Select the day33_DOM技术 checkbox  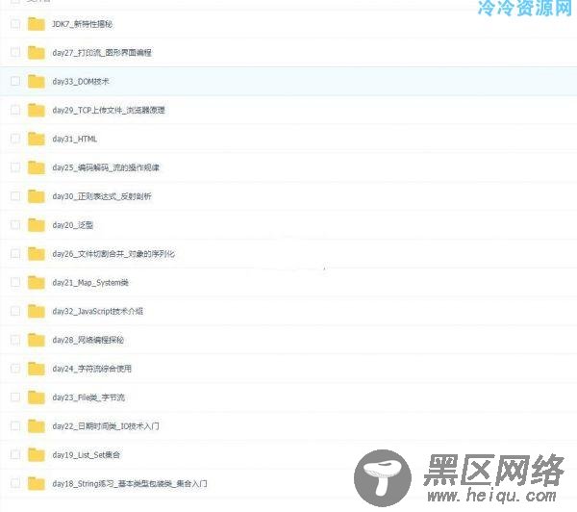click(15, 81)
